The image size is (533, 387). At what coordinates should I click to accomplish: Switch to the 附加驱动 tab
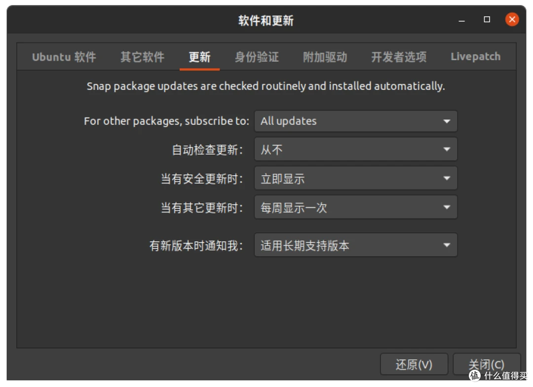click(325, 56)
